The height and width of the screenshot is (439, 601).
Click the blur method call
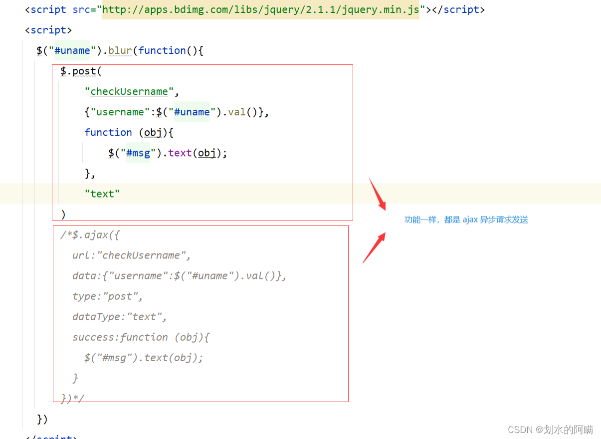[120, 50]
